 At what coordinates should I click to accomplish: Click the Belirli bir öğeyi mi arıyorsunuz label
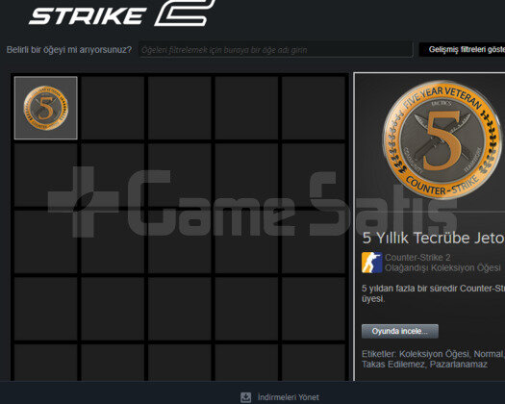pyautogui.click(x=69, y=50)
